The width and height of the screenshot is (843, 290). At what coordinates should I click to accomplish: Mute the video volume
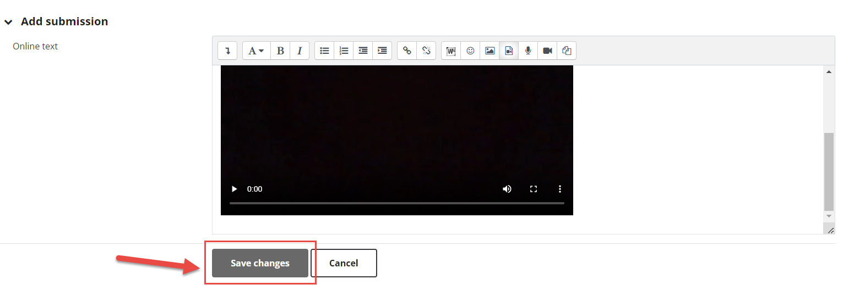click(507, 189)
